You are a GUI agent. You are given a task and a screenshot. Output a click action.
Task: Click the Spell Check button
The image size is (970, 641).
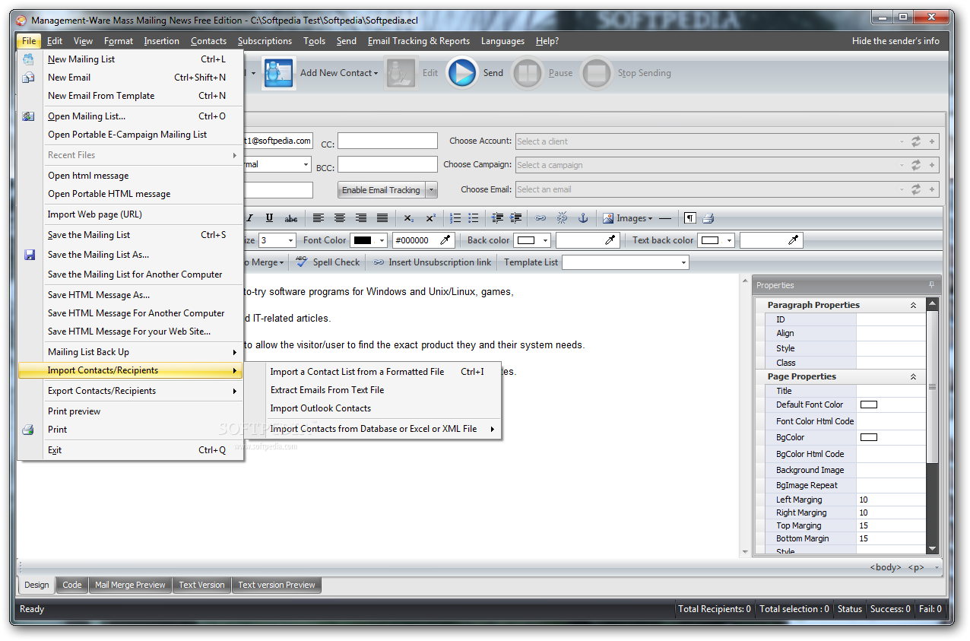coord(328,262)
